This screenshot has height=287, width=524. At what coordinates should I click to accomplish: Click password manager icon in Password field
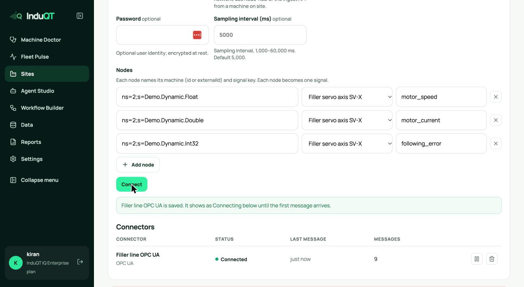pos(197,35)
